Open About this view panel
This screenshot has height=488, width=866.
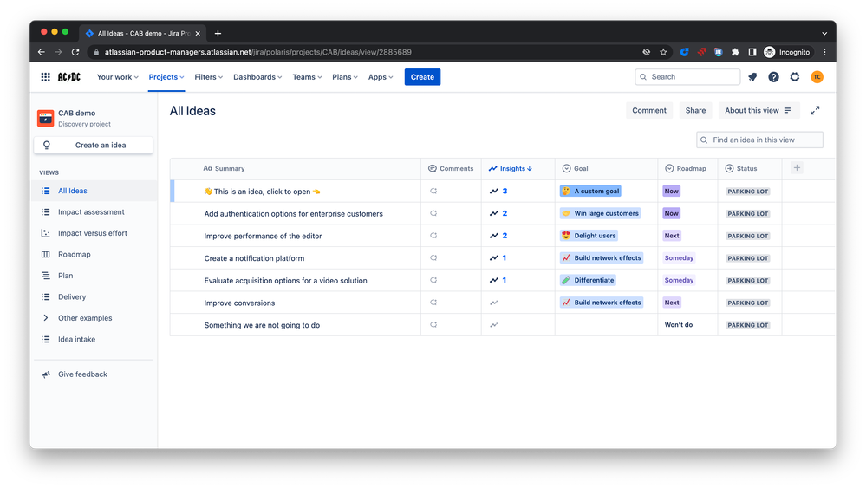[759, 110]
